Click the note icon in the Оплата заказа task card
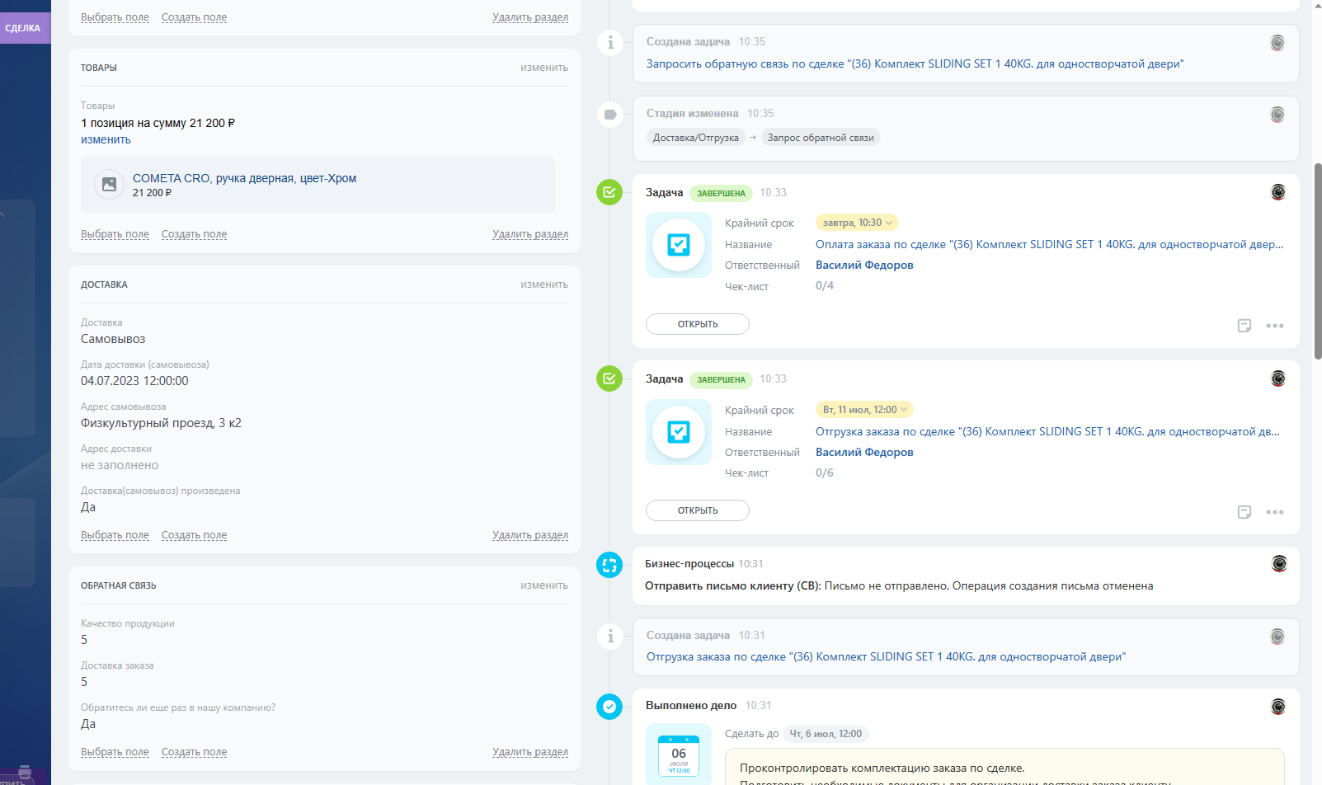The height and width of the screenshot is (785, 1322). point(1244,326)
